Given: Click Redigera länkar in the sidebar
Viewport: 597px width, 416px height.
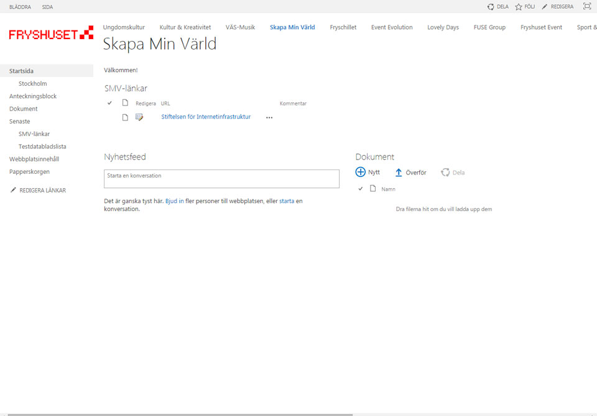Looking at the screenshot, I should tap(42, 191).
